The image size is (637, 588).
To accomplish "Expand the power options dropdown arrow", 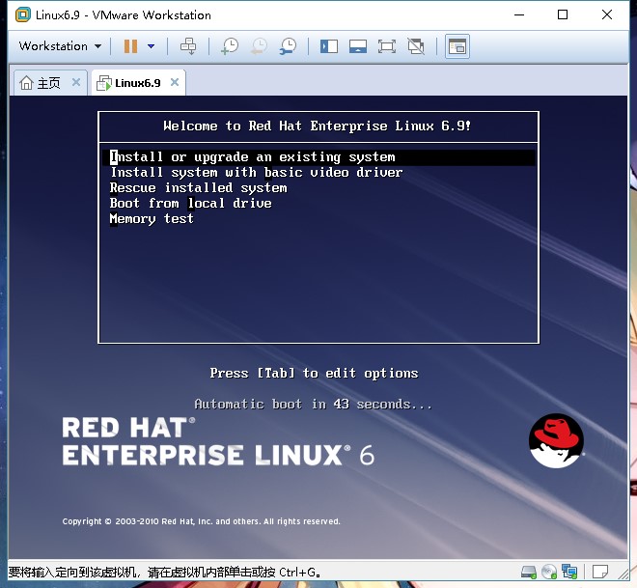I will coord(152,46).
